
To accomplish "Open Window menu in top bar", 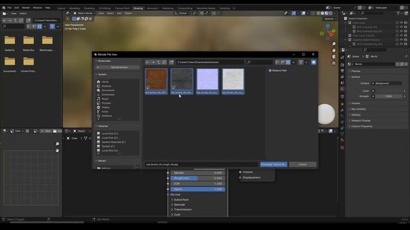I will click(x=37, y=8).
